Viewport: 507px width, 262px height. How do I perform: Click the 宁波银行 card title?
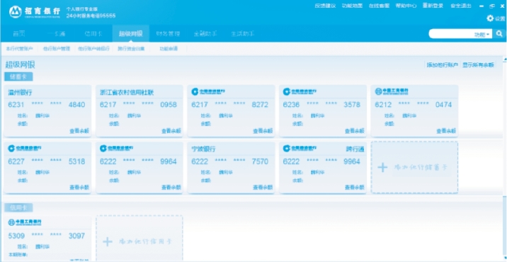pos(203,149)
